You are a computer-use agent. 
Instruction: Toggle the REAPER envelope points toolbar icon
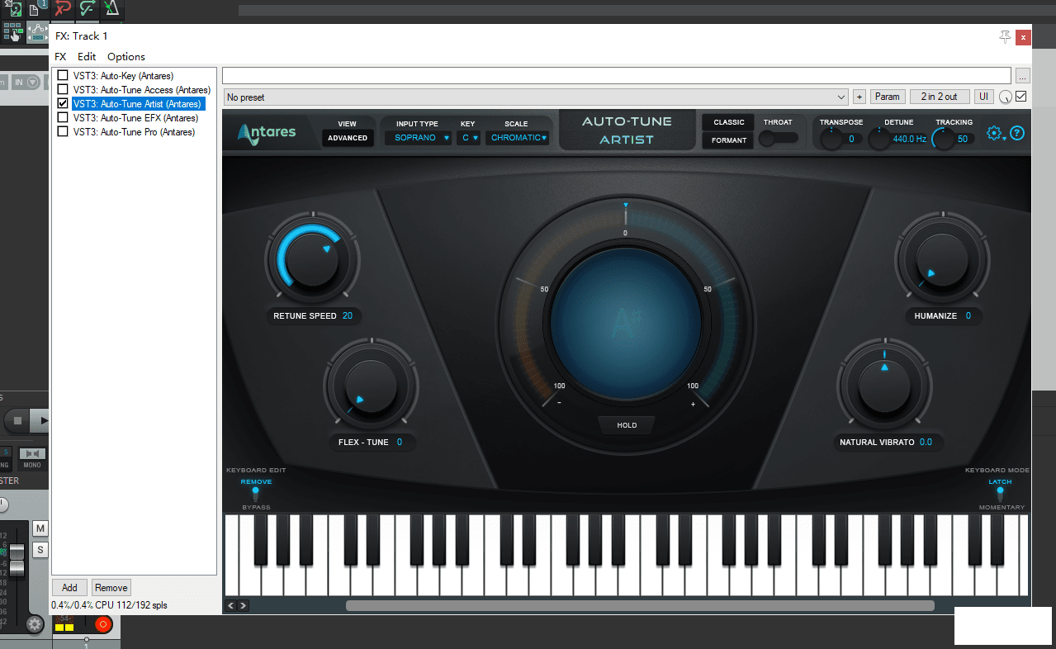click(38, 32)
